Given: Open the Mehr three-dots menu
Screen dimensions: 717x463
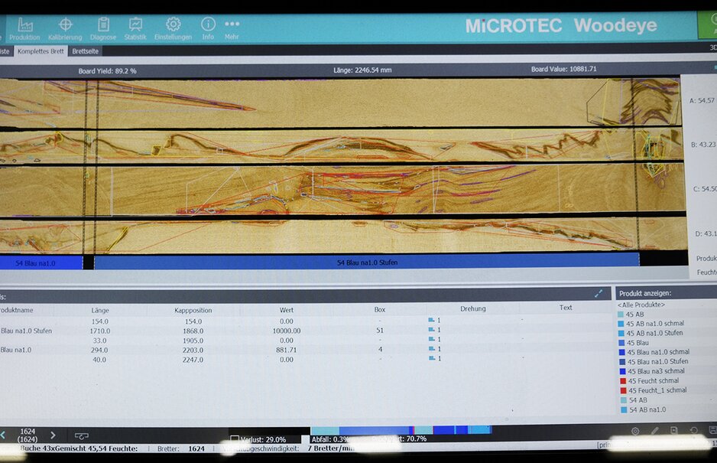Looking at the screenshot, I should coord(232,28).
